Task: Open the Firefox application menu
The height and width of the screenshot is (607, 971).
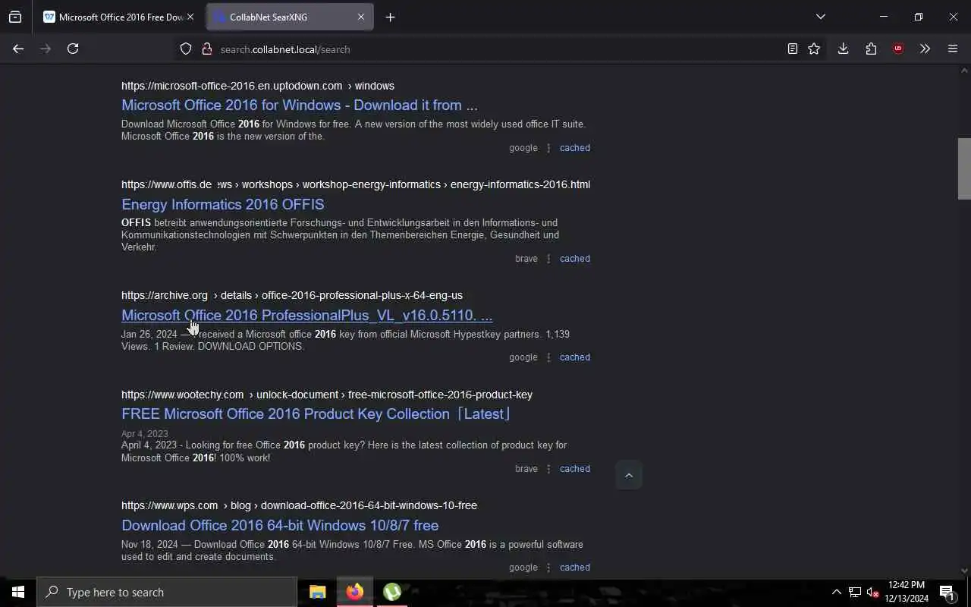Action: pyautogui.click(x=953, y=49)
